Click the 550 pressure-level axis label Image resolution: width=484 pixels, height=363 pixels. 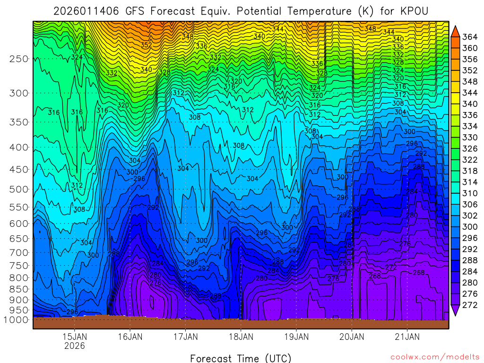(19, 207)
